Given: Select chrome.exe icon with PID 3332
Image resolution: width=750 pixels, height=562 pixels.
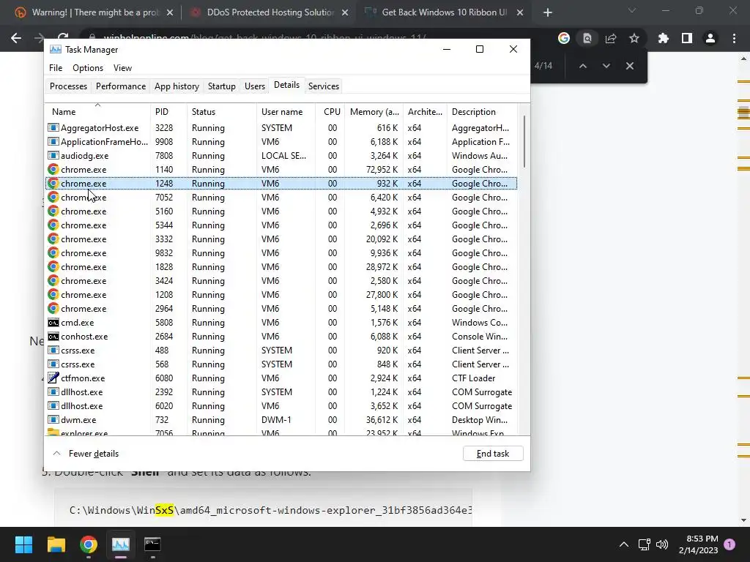Looking at the screenshot, I should point(53,239).
